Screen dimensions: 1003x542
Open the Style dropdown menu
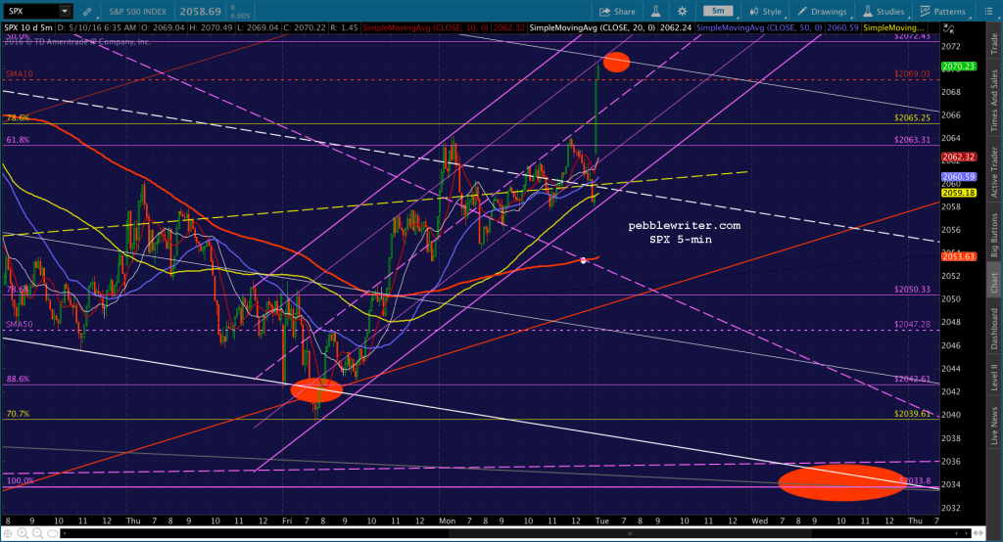click(766, 12)
